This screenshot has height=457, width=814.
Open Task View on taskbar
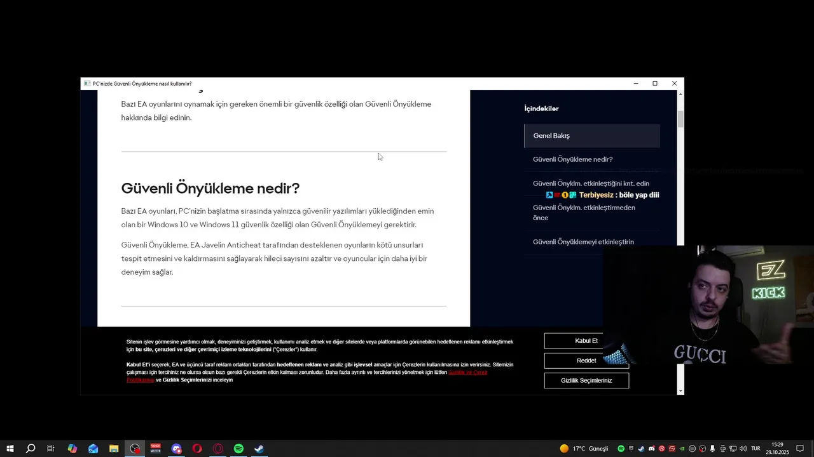[51, 449]
